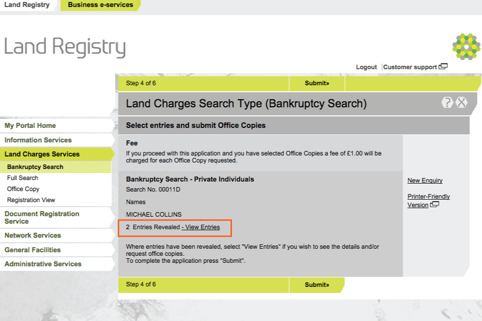This screenshot has width=482, height=321.
Task: Click the name MICHAEL COLLINS
Action: pos(154,214)
